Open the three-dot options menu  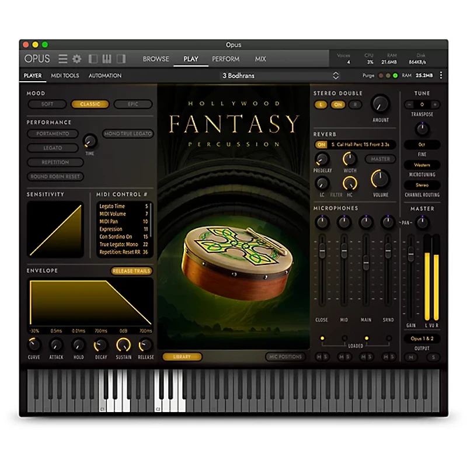coord(441,75)
